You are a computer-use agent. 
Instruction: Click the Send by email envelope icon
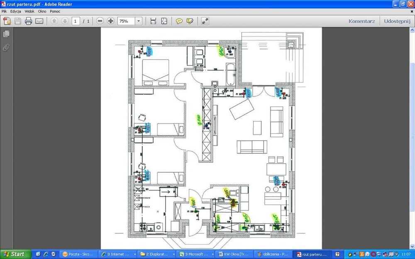[39, 21]
